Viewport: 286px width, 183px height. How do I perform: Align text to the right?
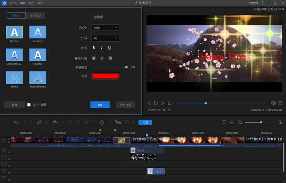110,58
